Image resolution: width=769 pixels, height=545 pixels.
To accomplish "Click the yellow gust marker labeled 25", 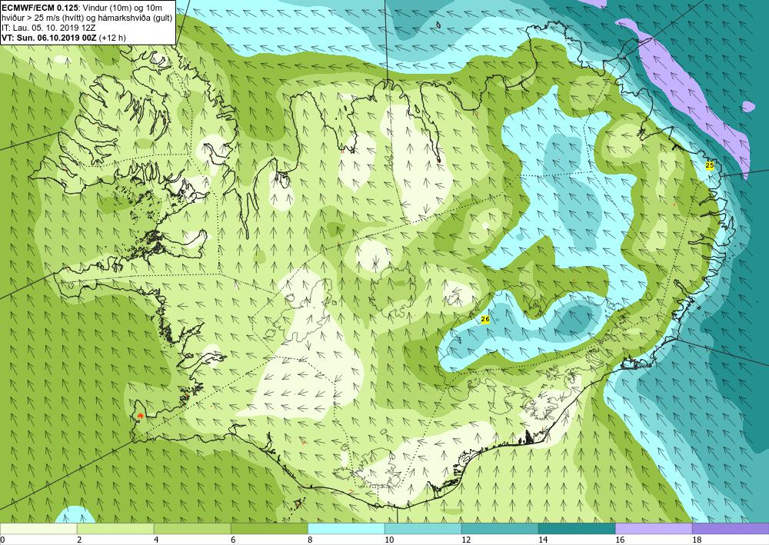I will (709, 166).
